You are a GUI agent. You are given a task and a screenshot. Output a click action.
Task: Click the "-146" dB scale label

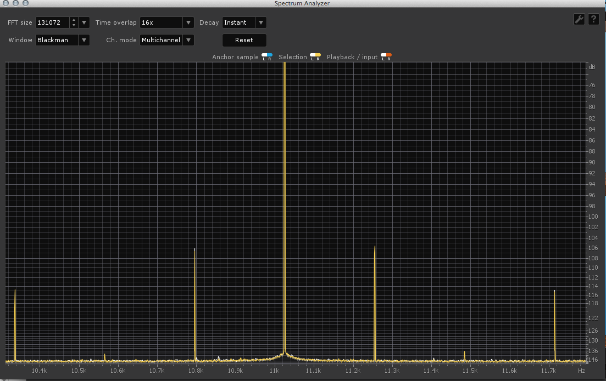[593, 360]
